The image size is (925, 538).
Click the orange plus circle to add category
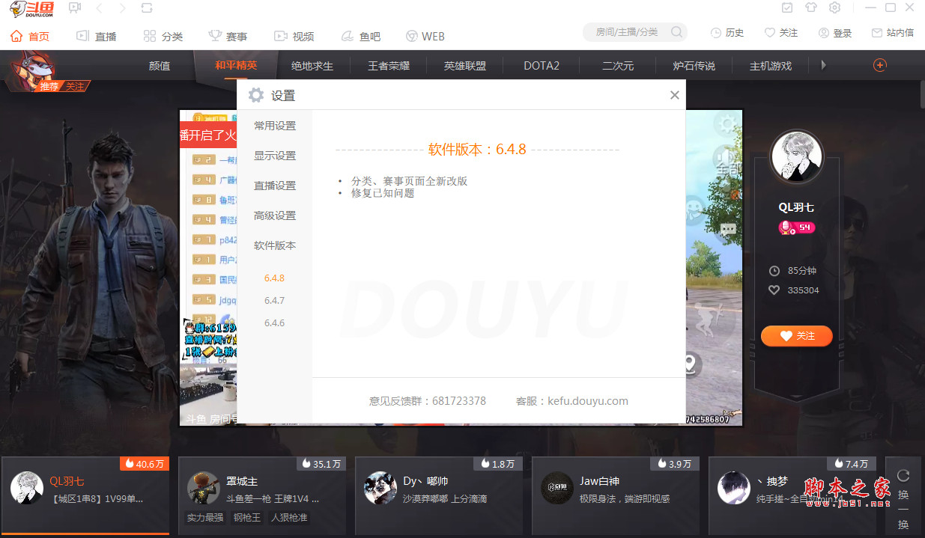point(880,65)
